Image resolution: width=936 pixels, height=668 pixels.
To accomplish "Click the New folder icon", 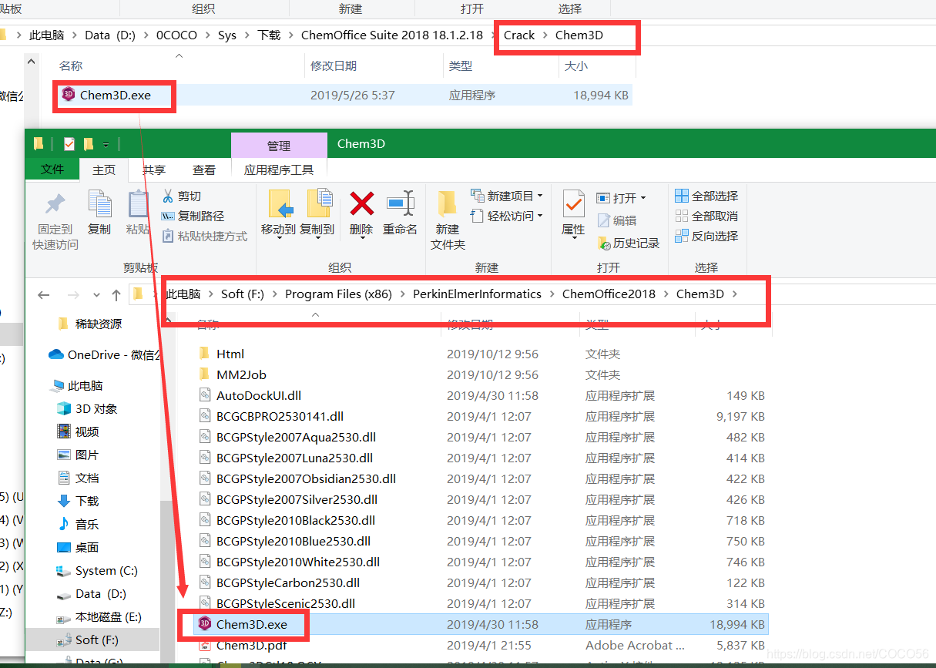I will coord(448,203).
